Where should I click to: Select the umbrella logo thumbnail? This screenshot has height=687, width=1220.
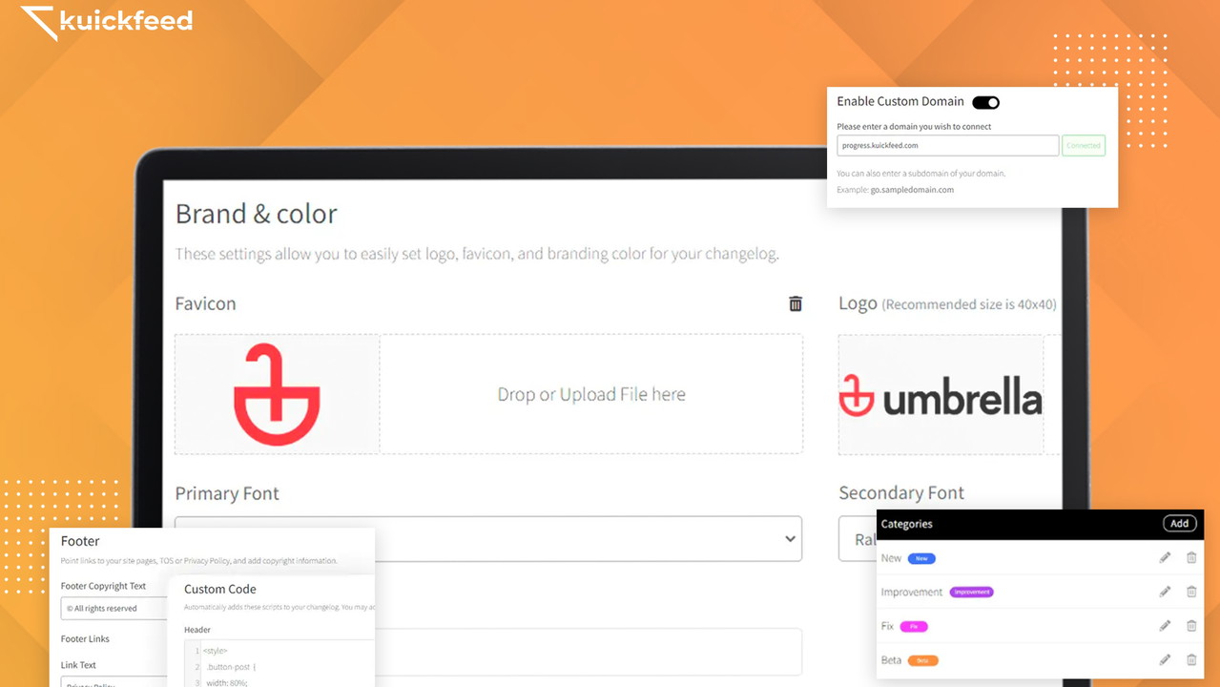pyautogui.click(x=941, y=395)
